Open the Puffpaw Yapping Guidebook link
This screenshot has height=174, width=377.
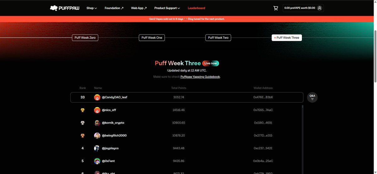200,77
